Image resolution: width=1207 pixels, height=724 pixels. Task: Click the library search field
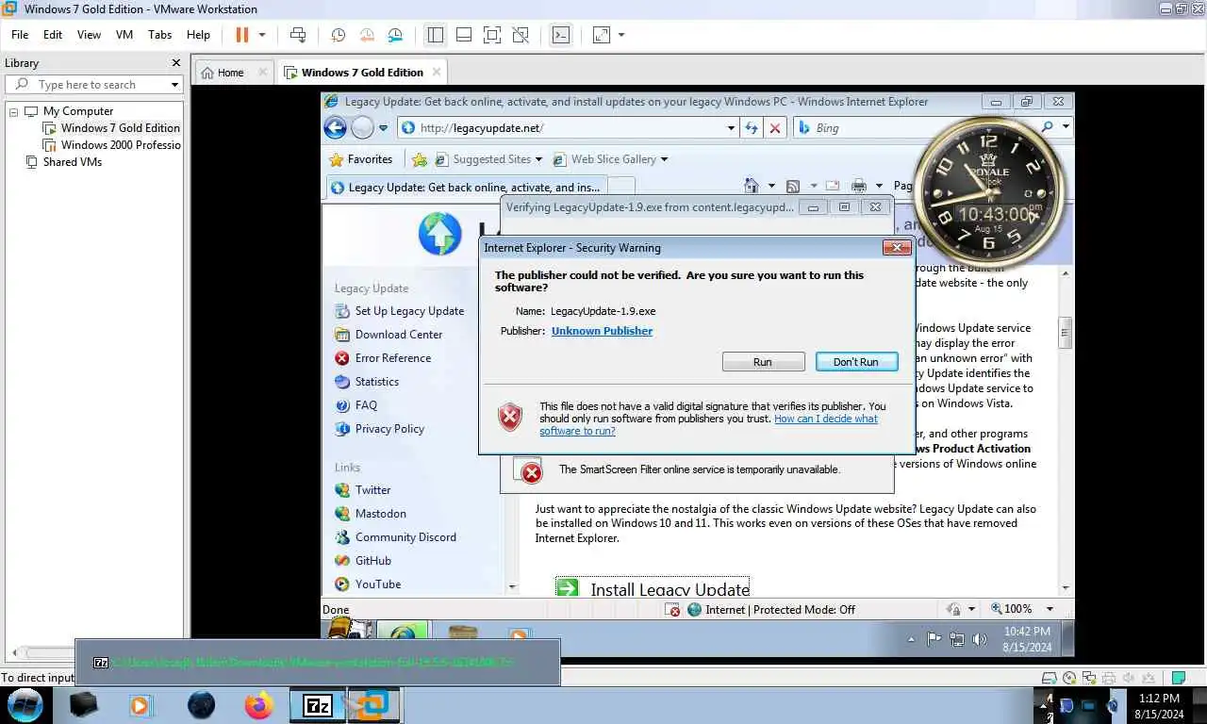point(92,84)
